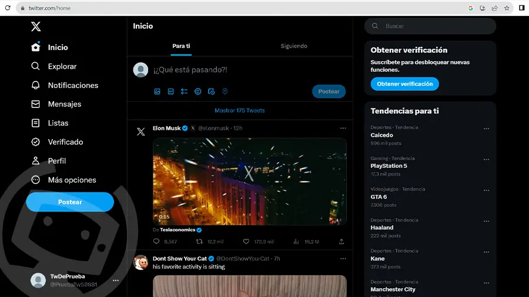
Task: Like Elon Musk's post
Action: (x=246, y=241)
